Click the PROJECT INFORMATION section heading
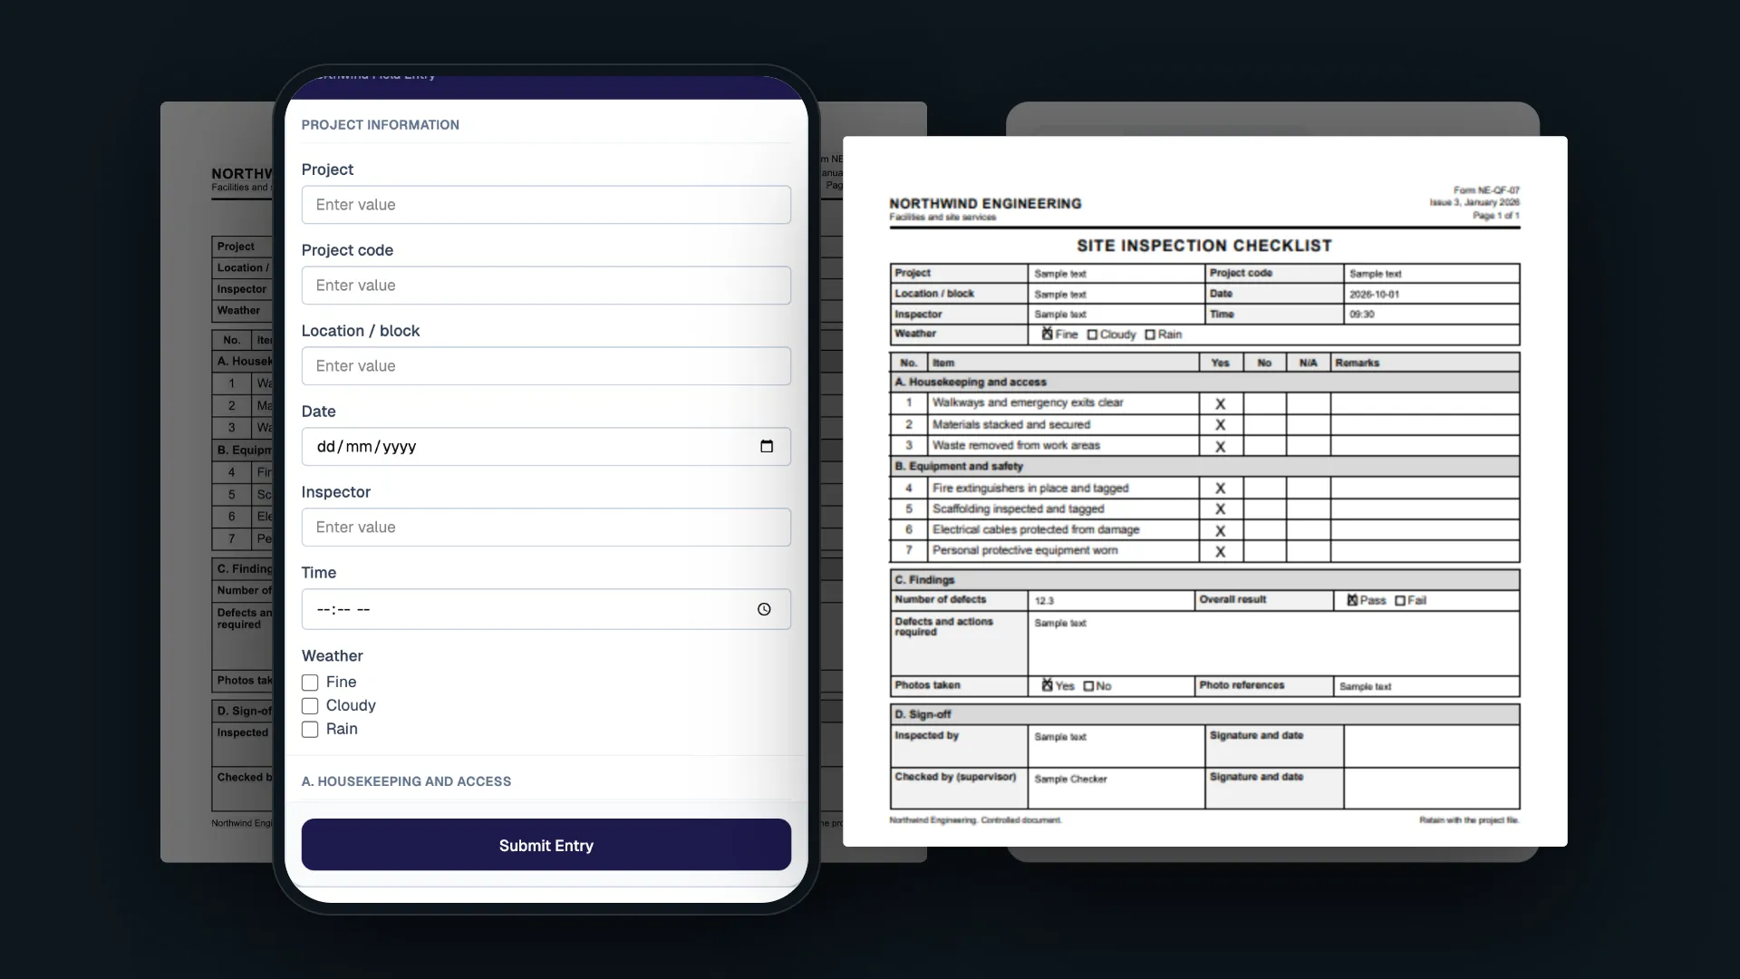This screenshot has width=1740, height=979. pos(381,125)
